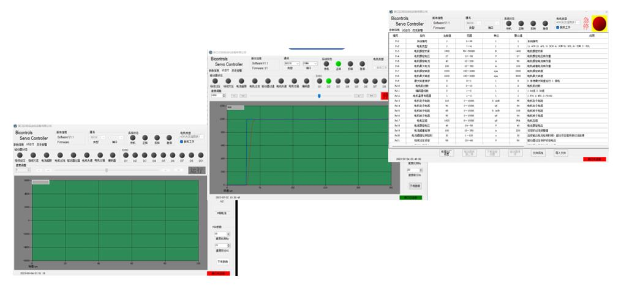Open 电机类型 motor type dropdown in parameter table window

(568, 23)
